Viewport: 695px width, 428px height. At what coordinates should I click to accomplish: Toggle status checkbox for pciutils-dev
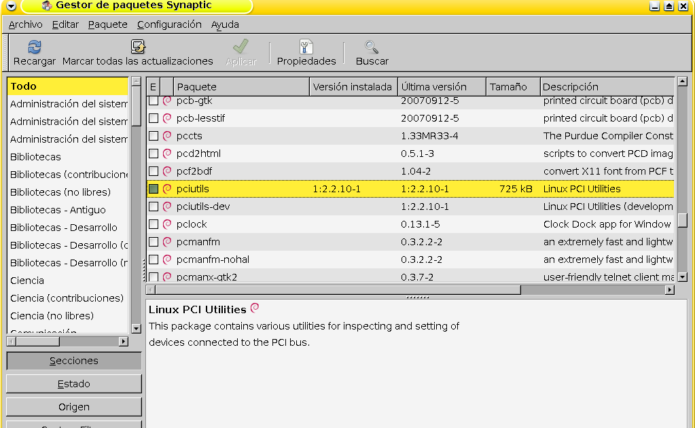coord(154,207)
